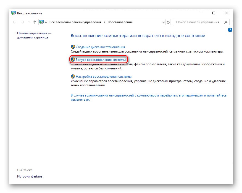Click the search magnifier icon
Viewport: 242px width, 193px height.
226,22
